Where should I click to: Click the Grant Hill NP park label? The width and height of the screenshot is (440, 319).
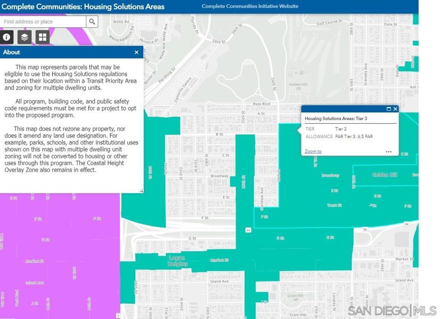295,298
